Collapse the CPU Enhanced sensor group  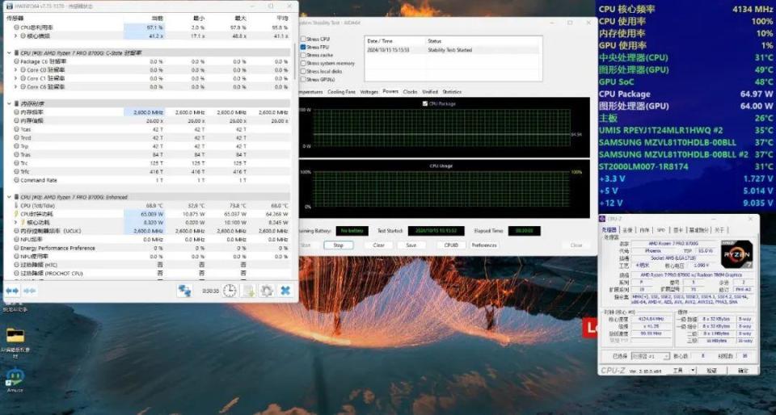(x=9, y=196)
